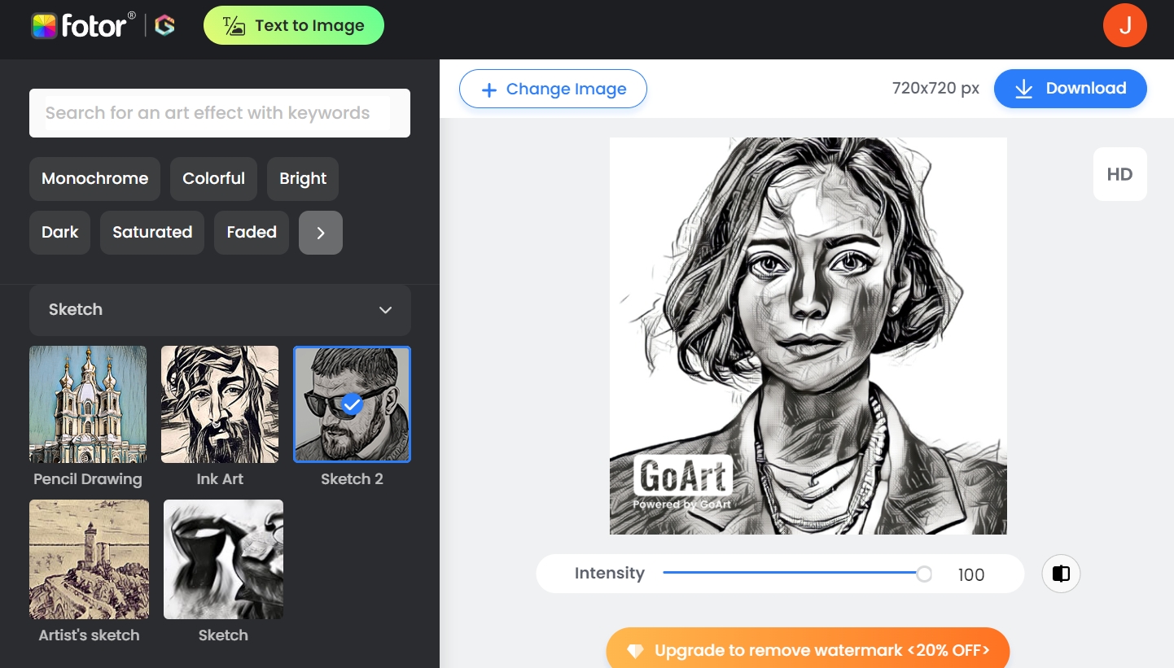Apply the Pencil Drawing effect
The width and height of the screenshot is (1174, 668).
[88, 404]
